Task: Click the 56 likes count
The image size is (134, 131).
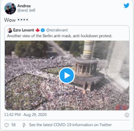Action: pos(13,125)
